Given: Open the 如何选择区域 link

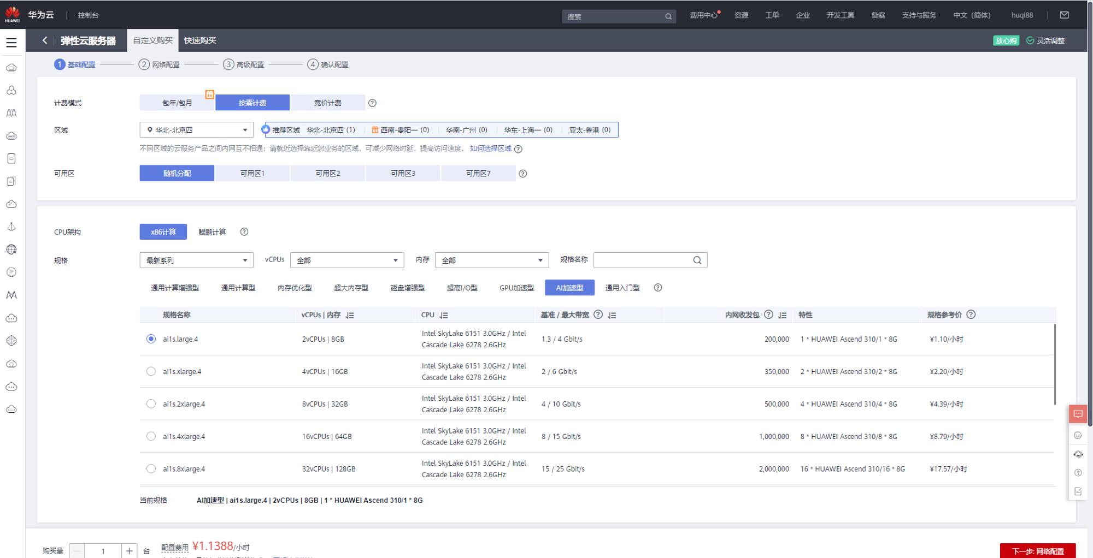Looking at the screenshot, I should tap(490, 149).
